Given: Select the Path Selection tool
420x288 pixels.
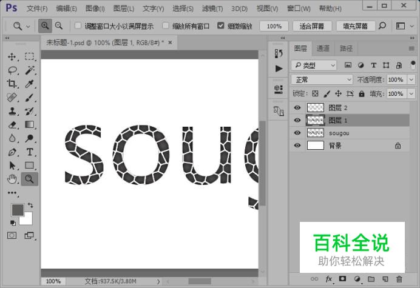Looking at the screenshot, I should coord(12,166).
